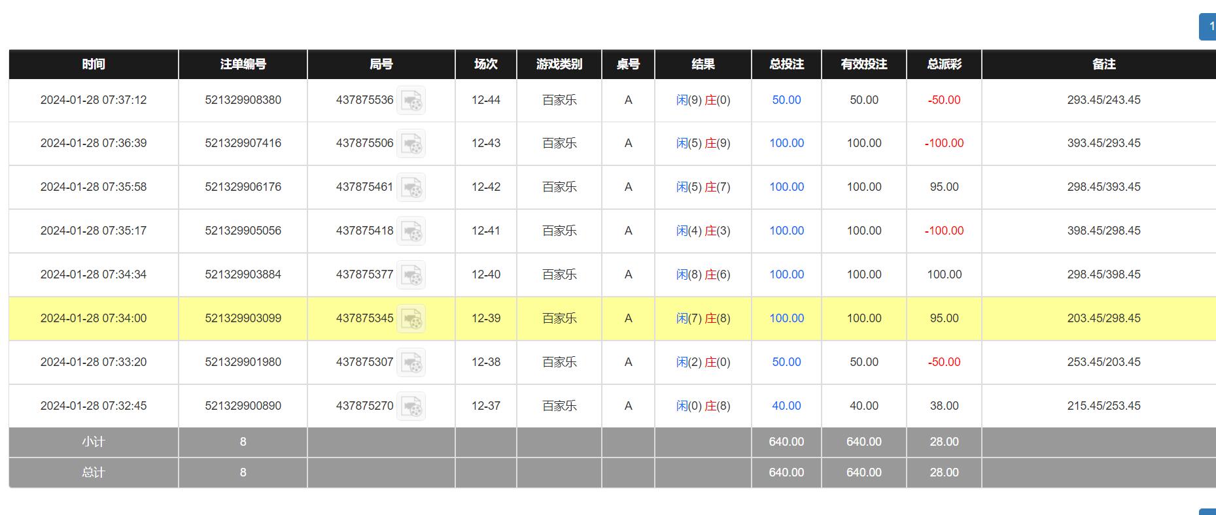
Task: Click the 闲(5) 庄(9) result
Action: [703, 143]
